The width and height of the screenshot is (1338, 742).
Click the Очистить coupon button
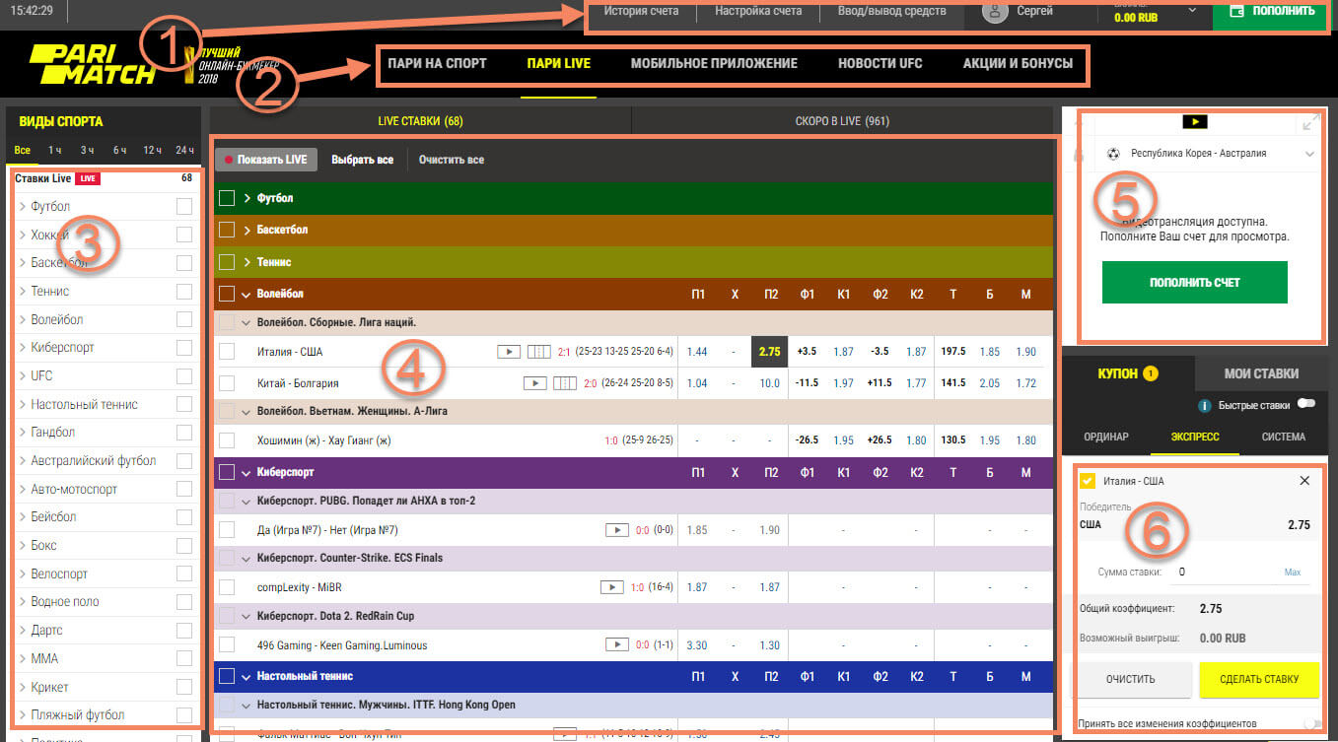pyautogui.click(x=1130, y=679)
